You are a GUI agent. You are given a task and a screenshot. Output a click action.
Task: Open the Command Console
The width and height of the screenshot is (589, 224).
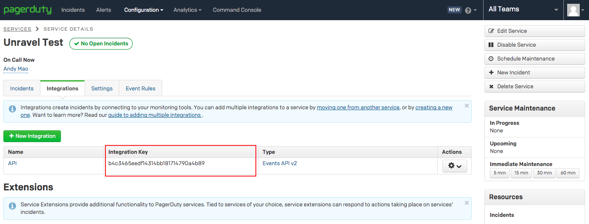pos(237,10)
